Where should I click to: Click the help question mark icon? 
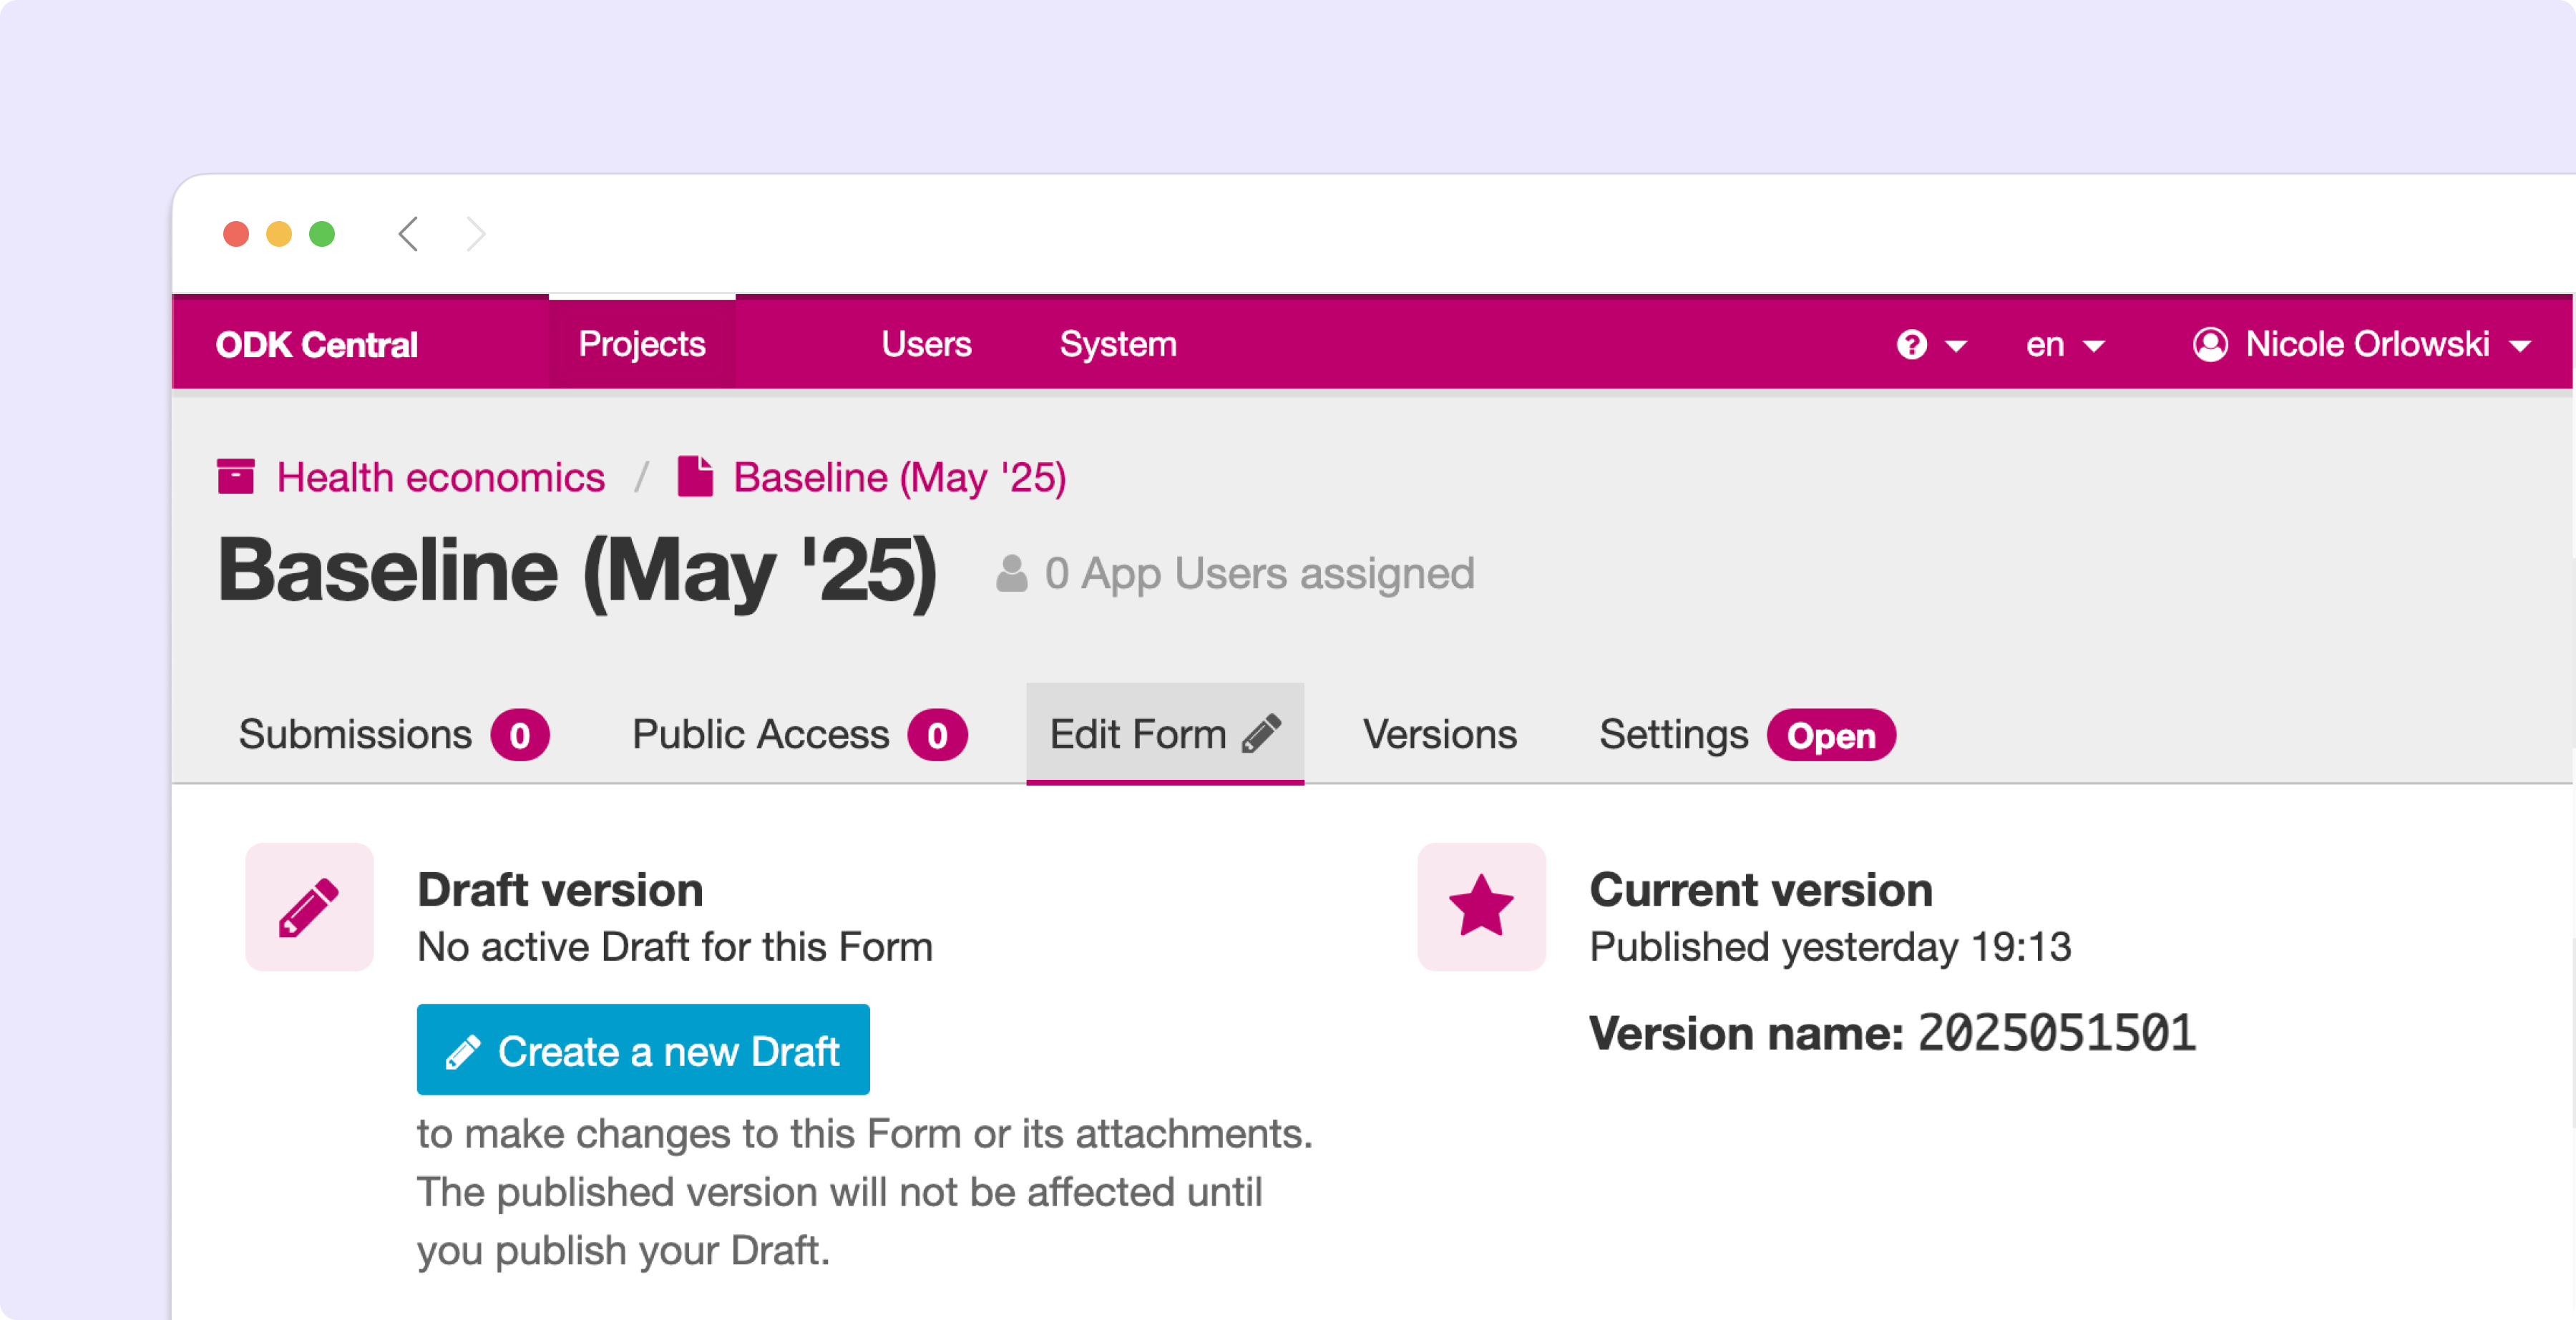(x=1911, y=345)
